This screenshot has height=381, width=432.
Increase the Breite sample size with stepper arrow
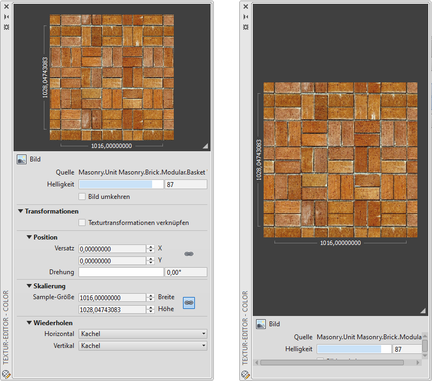150,295
